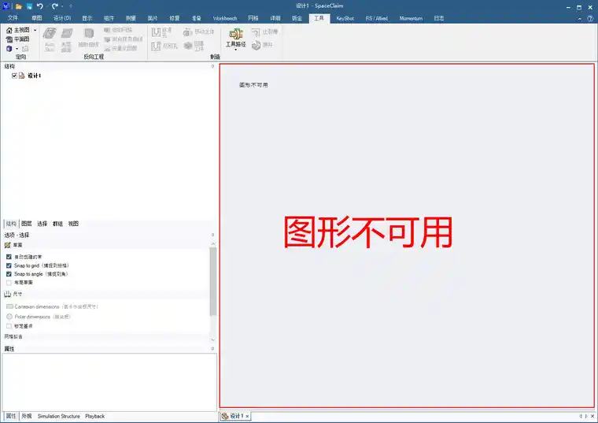Open help with the question mark icon
Viewport: 598px width, 423px height.
pyautogui.click(x=590, y=18)
